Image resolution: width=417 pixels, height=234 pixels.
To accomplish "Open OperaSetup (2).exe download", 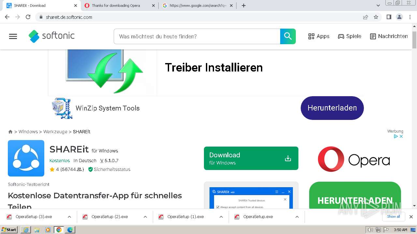I will [110, 217].
